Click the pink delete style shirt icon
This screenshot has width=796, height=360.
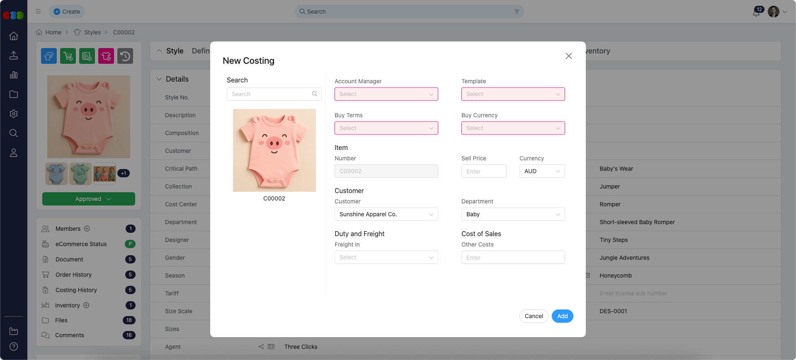pos(106,56)
